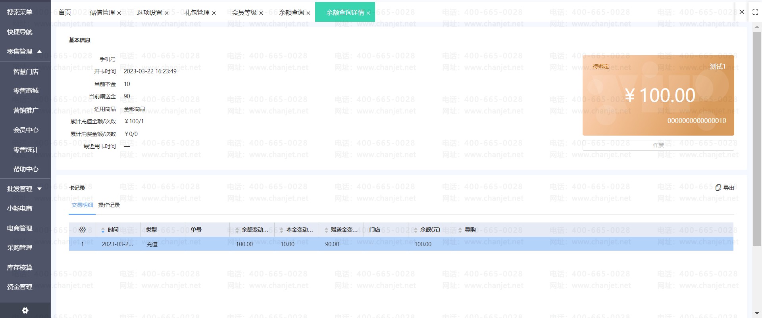Image resolution: width=762 pixels, height=318 pixels.
Task: Click the card name 测试1
Action: pos(718,67)
